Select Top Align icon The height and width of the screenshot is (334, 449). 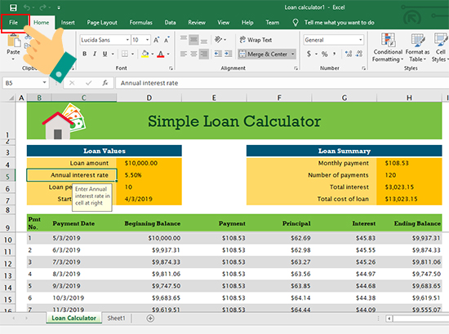pos(184,38)
